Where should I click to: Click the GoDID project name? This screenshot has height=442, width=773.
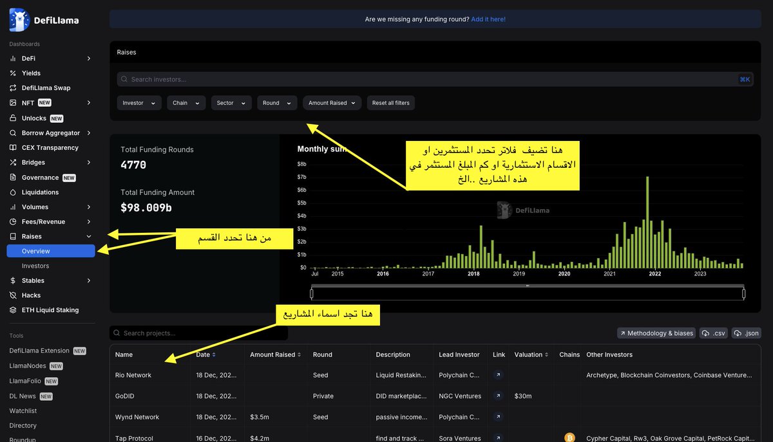pyautogui.click(x=124, y=396)
